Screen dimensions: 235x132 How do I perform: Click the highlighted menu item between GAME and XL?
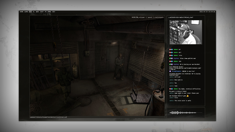(30, 12)
